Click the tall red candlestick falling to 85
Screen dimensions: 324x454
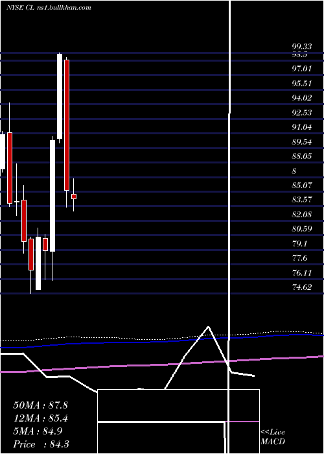pos(67,125)
